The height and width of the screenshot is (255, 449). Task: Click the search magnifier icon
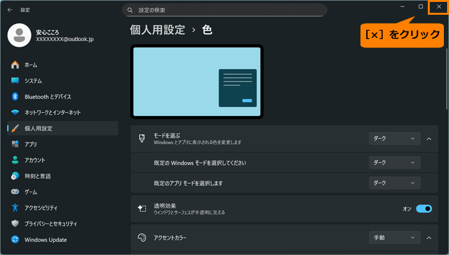click(130, 10)
